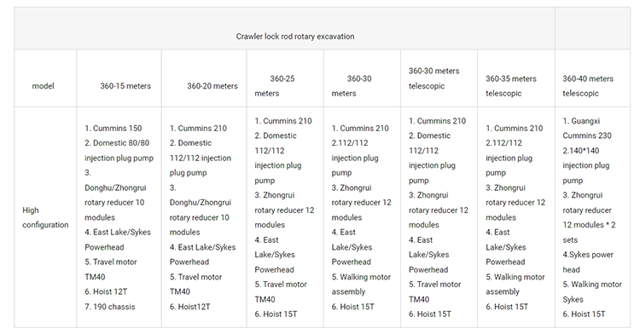Click '6. Hoist12T' in 360-20 column
The image size is (640, 334).
(x=189, y=307)
